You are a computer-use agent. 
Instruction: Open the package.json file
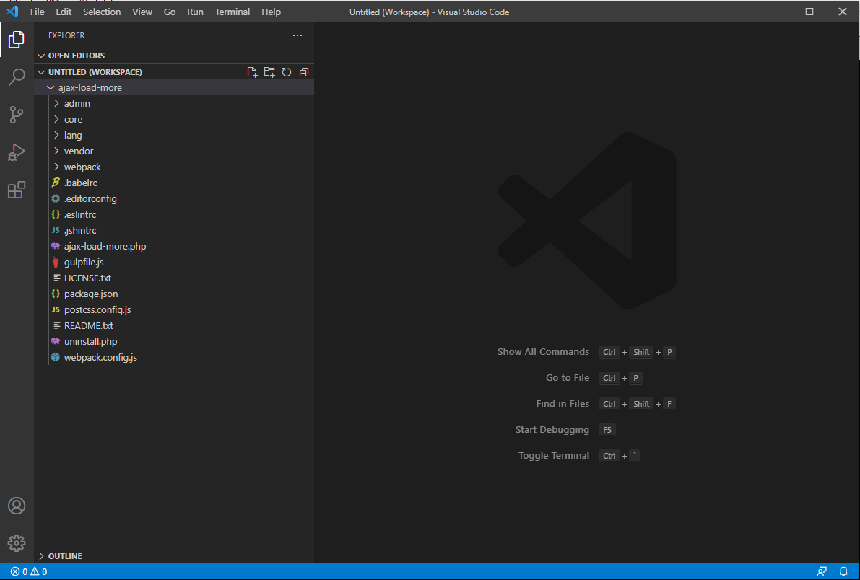(90, 294)
